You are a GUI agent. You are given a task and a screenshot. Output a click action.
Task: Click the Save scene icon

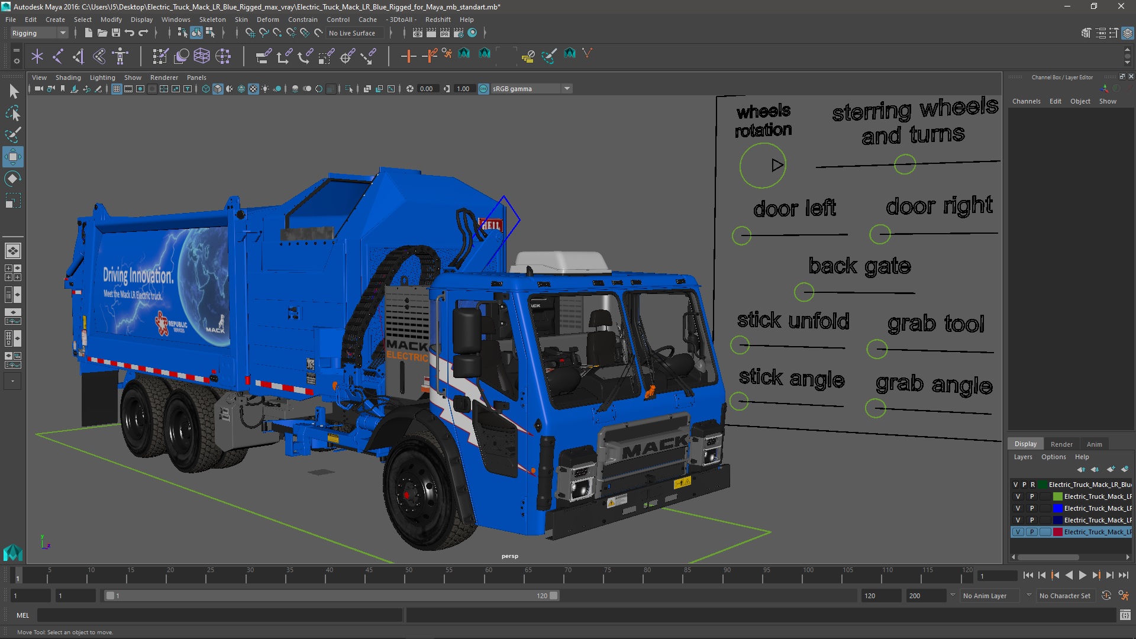pos(116,33)
